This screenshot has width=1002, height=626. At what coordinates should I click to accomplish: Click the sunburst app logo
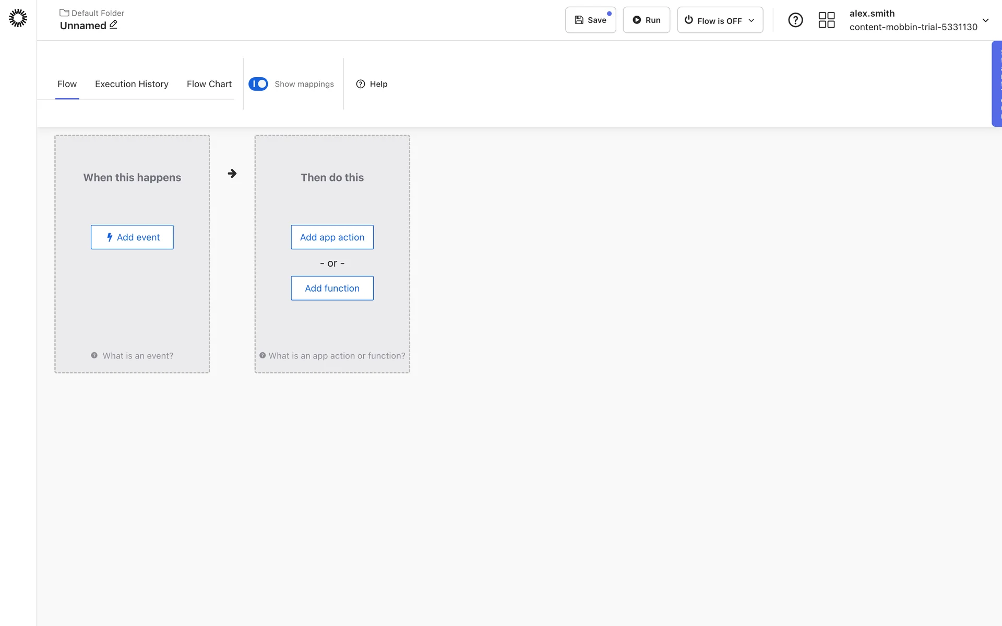tap(18, 18)
